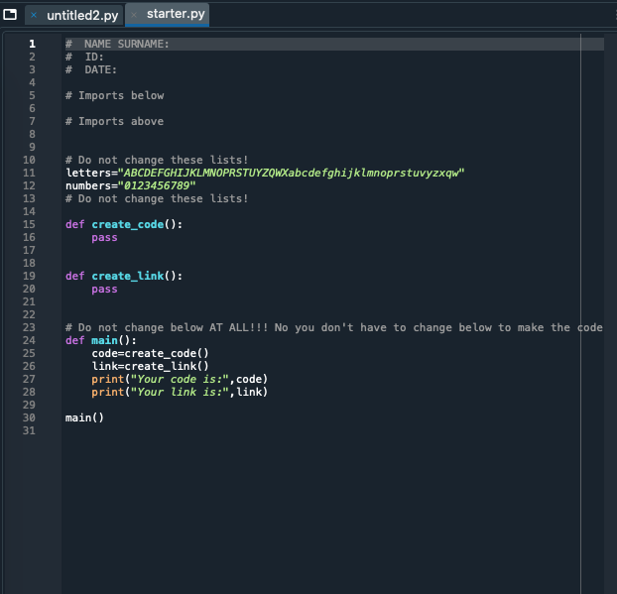
Task: Click line number 15 in the gutter
Action: coord(29,224)
